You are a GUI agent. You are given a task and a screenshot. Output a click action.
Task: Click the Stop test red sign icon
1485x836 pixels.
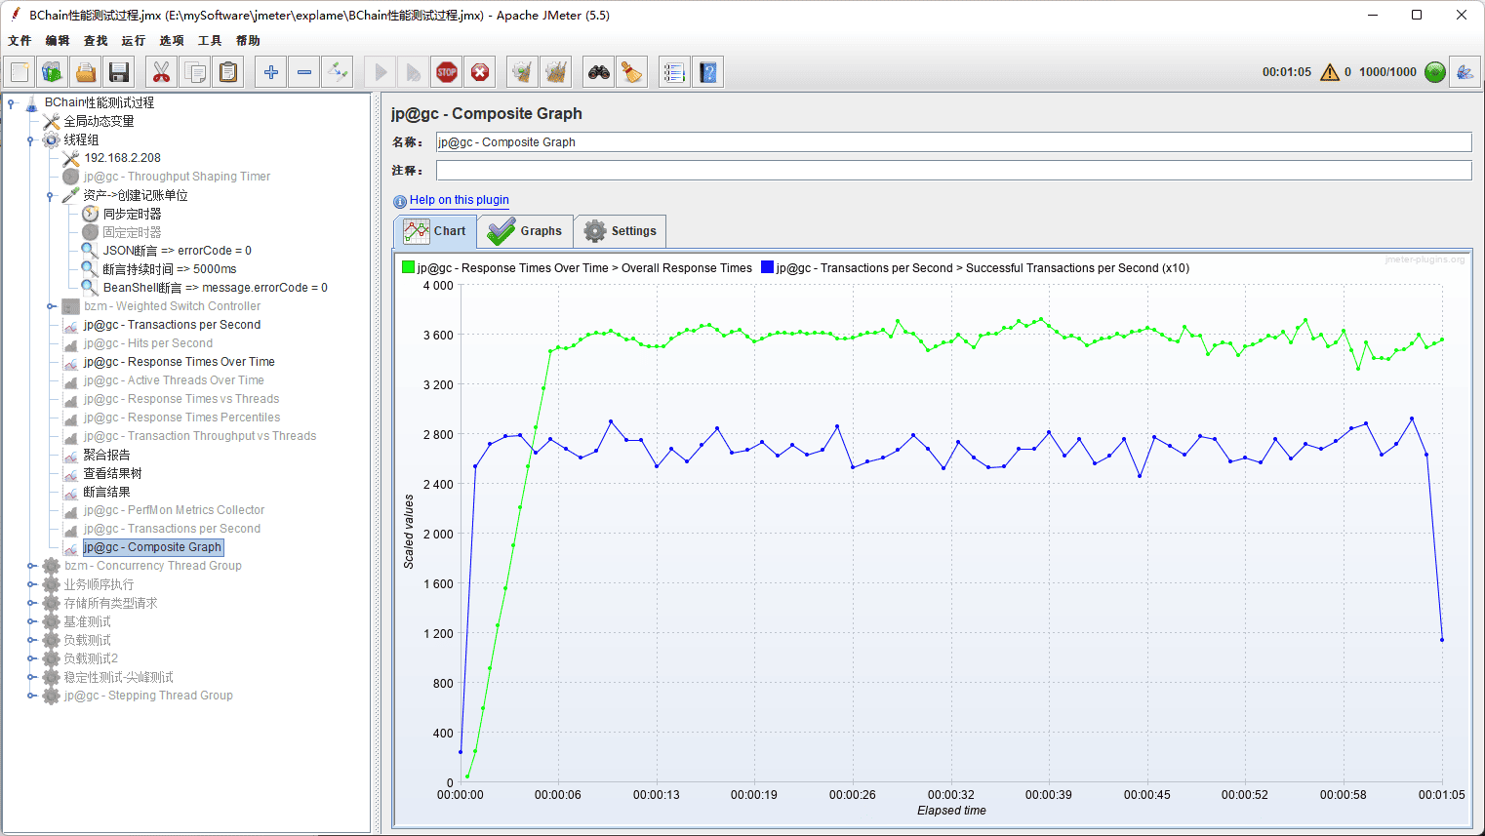point(447,72)
